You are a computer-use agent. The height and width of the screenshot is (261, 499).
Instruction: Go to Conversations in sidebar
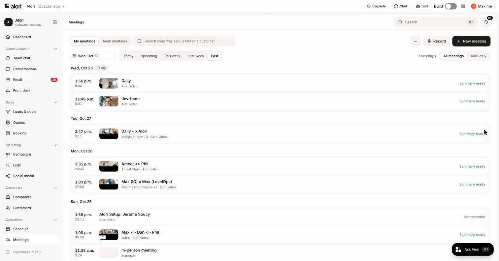[31, 69]
